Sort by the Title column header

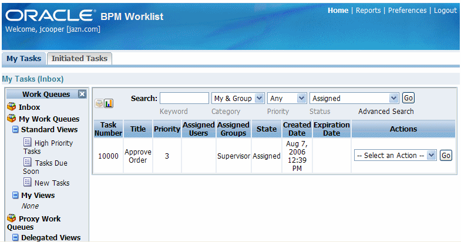point(138,129)
